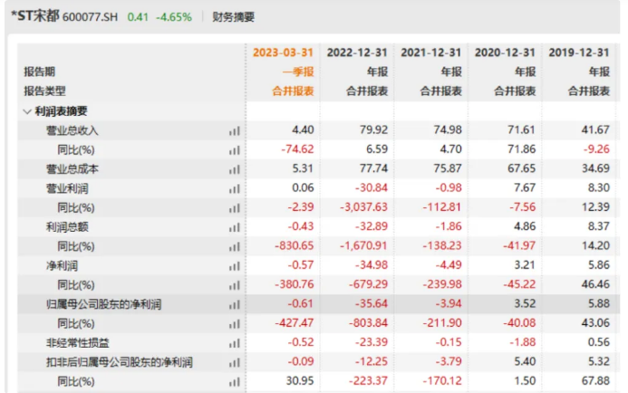Image resolution: width=628 pixels, height=393 pixels.
Task: Open chart icon for 营业总收入 row
Action: [x=235, y=131]
